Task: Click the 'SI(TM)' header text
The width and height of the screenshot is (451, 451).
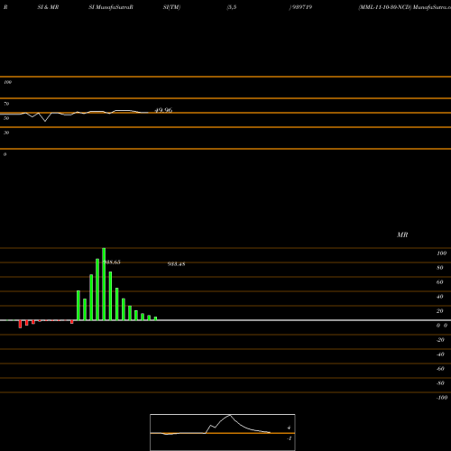Action: click(171, 7)
